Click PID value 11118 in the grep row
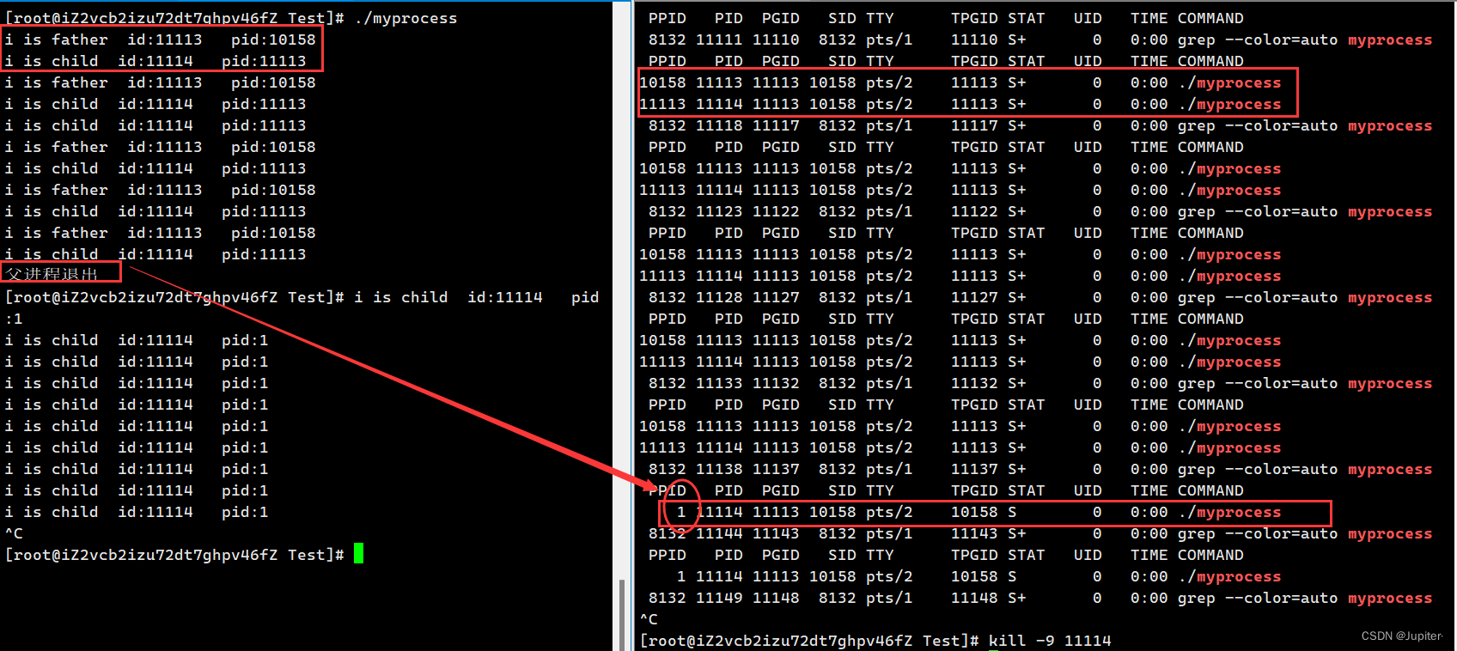 coord(719,125)
